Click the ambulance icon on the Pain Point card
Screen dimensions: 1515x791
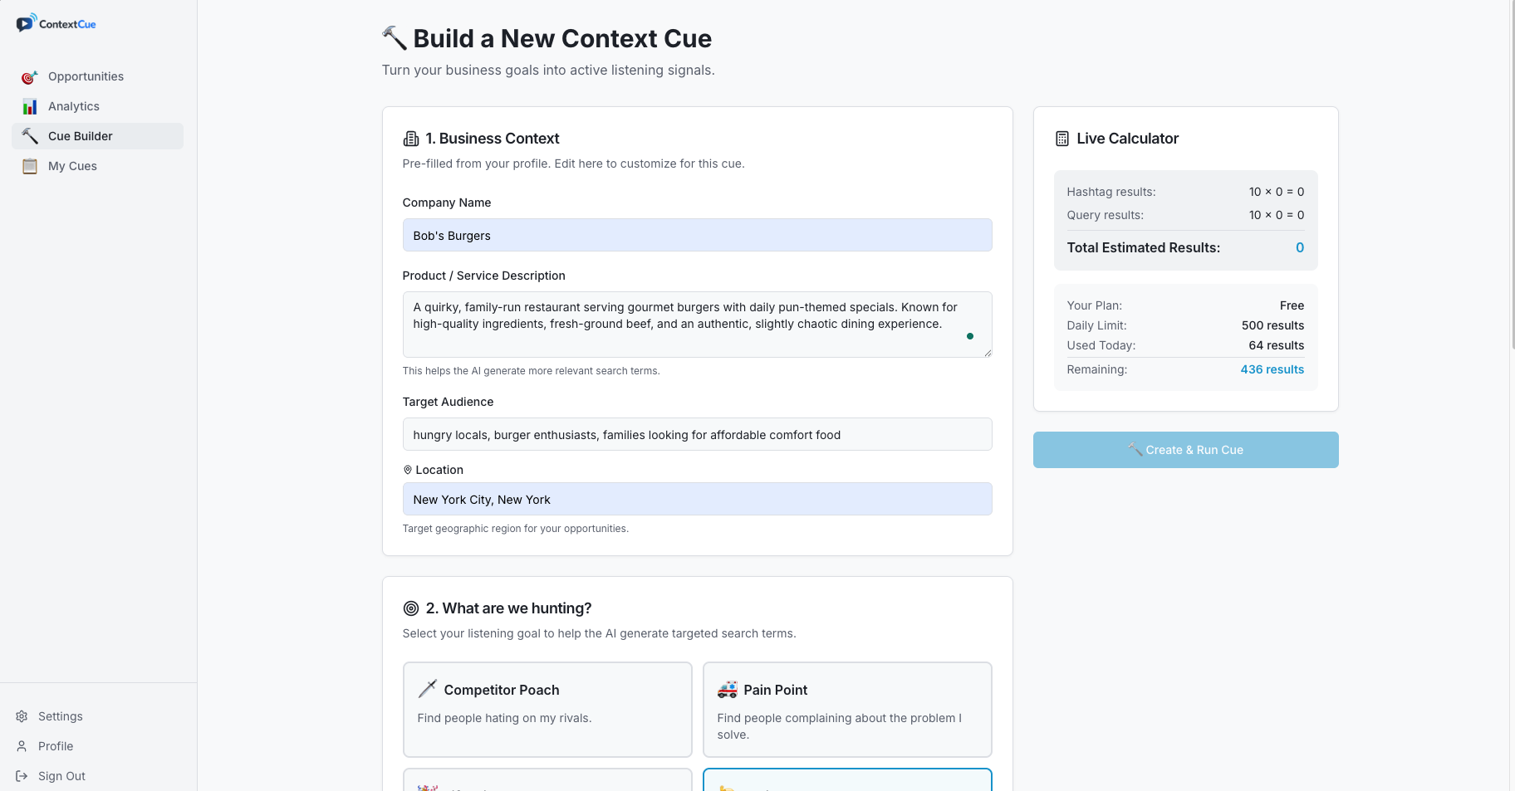click(x=727, y=689)
